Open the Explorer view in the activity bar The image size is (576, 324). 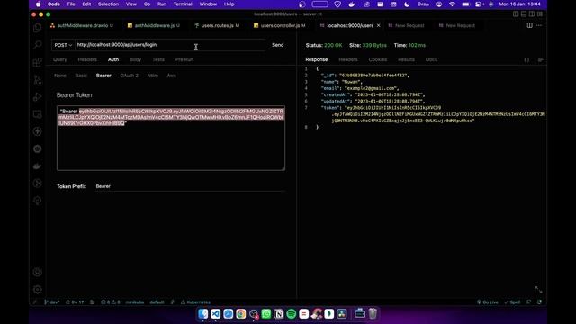pyautogui.click(x=38, y=28)
